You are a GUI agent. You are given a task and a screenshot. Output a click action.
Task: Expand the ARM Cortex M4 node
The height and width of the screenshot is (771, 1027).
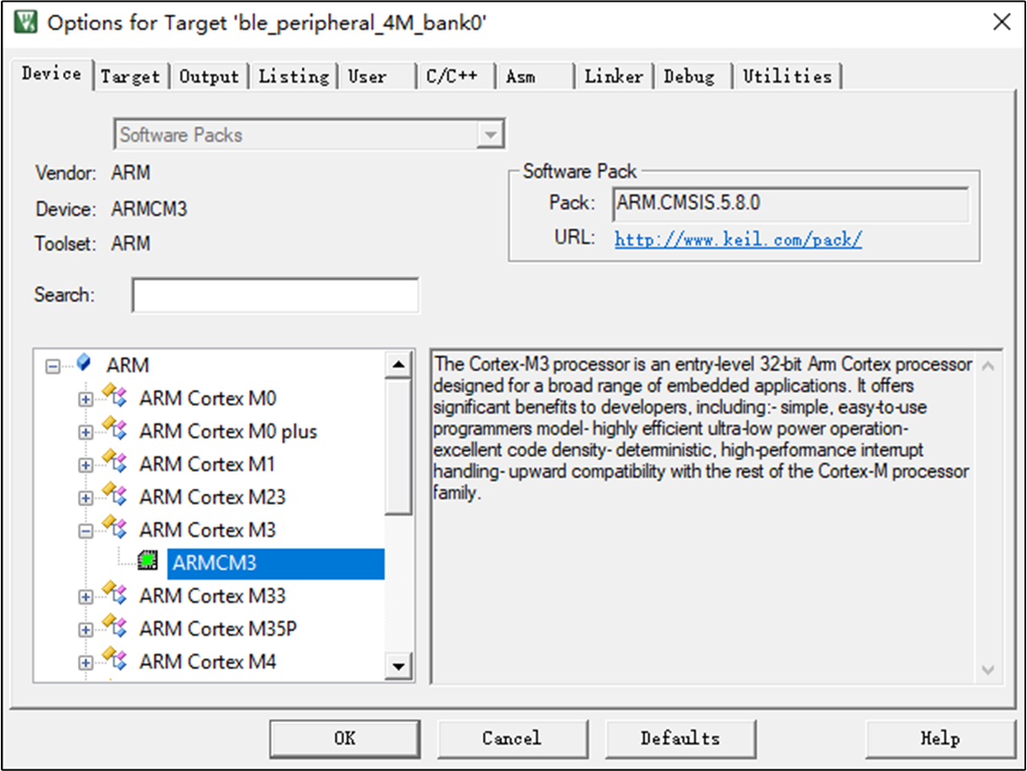point(86,663)
